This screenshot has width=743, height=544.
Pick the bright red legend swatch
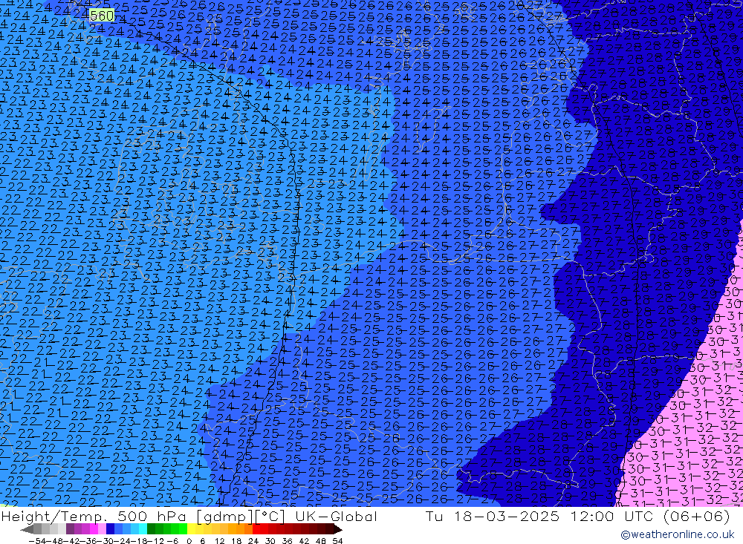[x=256, y=529]
